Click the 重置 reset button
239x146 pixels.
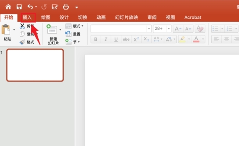(73, 34)
